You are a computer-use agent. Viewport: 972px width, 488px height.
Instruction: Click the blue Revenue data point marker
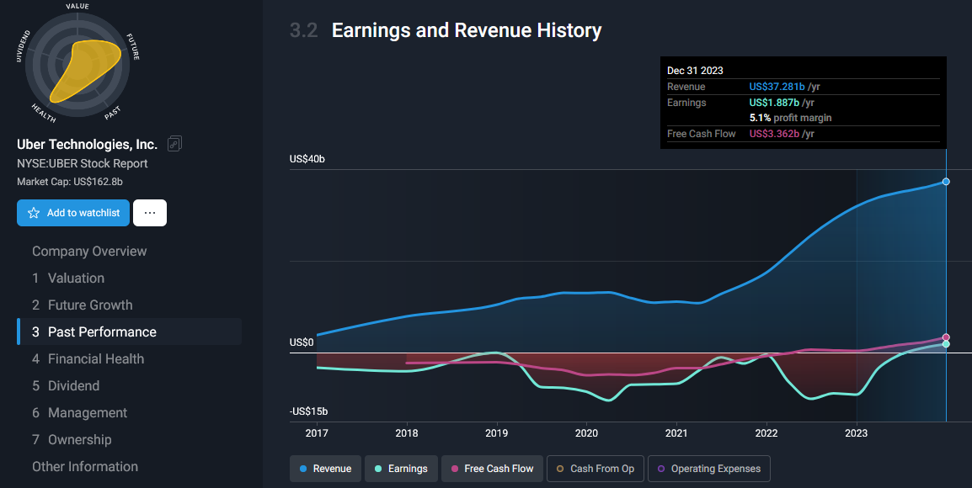946,182
